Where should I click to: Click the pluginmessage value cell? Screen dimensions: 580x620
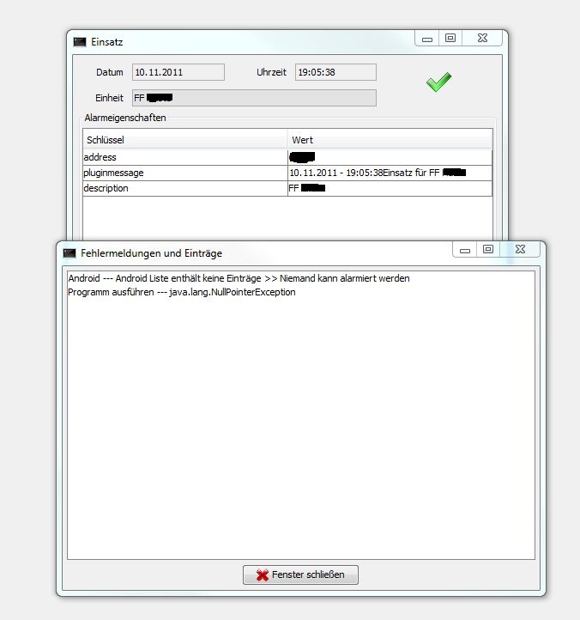[390, 173]
